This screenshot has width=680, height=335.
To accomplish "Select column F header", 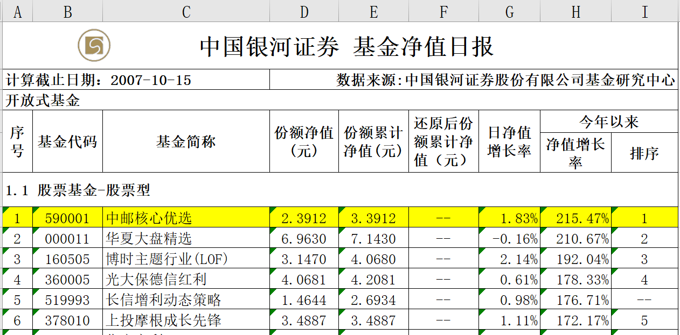I will (x=443, y=11).
